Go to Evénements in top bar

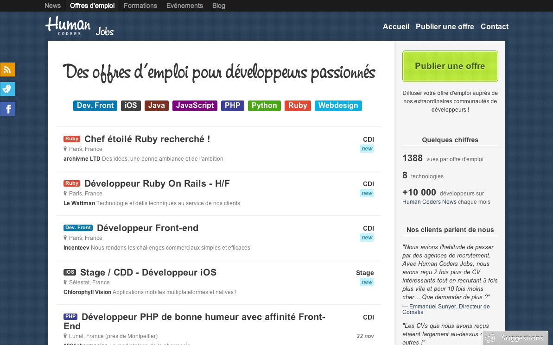[x=184, y=6]
